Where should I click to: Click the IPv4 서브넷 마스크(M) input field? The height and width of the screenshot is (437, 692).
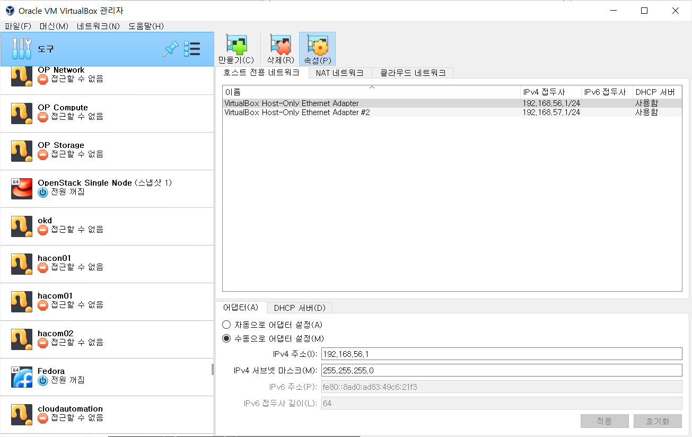tap(502, 370)
